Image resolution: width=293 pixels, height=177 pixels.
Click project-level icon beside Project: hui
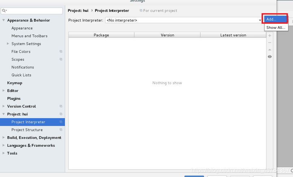[61, 114]
